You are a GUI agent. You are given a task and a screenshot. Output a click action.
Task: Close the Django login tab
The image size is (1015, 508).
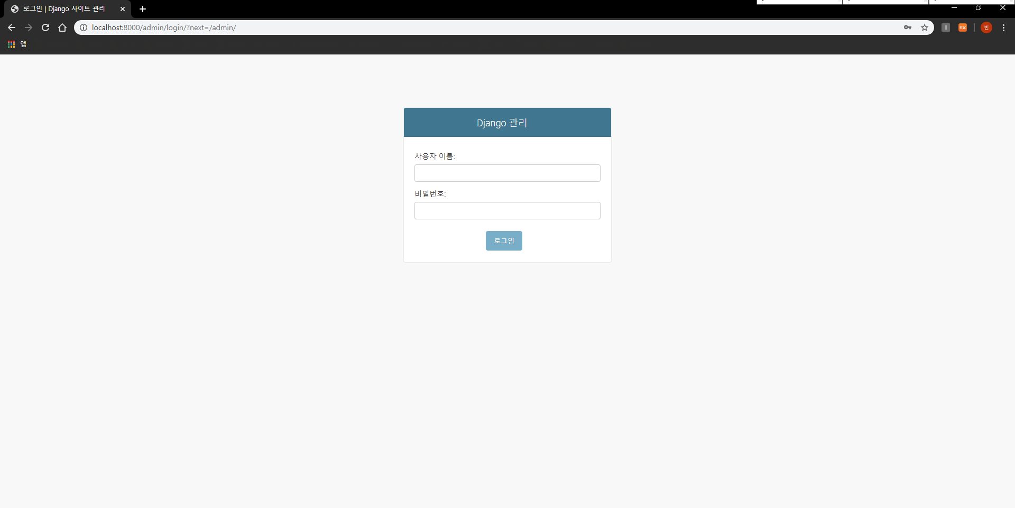point(123,9)
